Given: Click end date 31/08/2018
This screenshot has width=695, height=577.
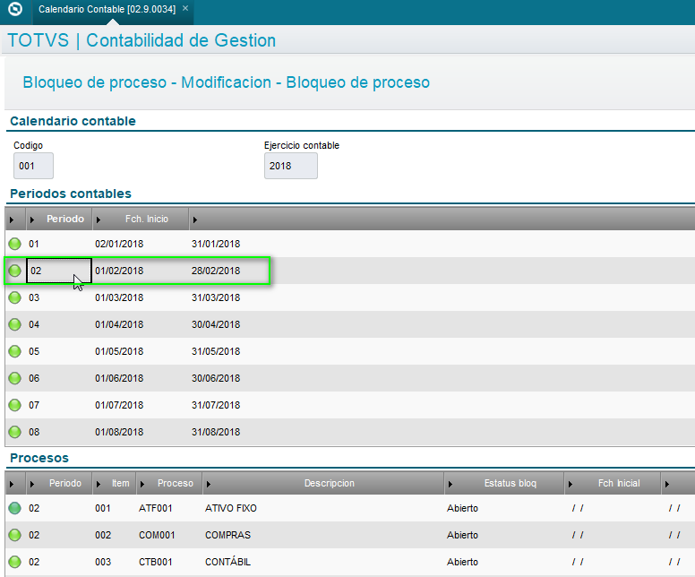Looking at the screenshot, I should [216, 432].
